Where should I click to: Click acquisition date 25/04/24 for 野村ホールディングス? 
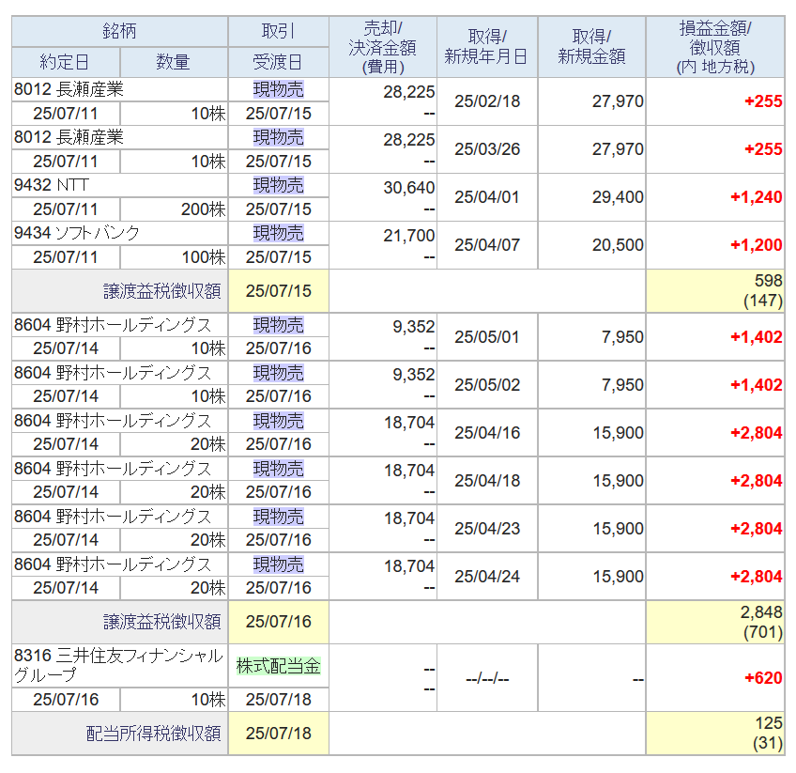pyautogui.click(x=487, y=577)
